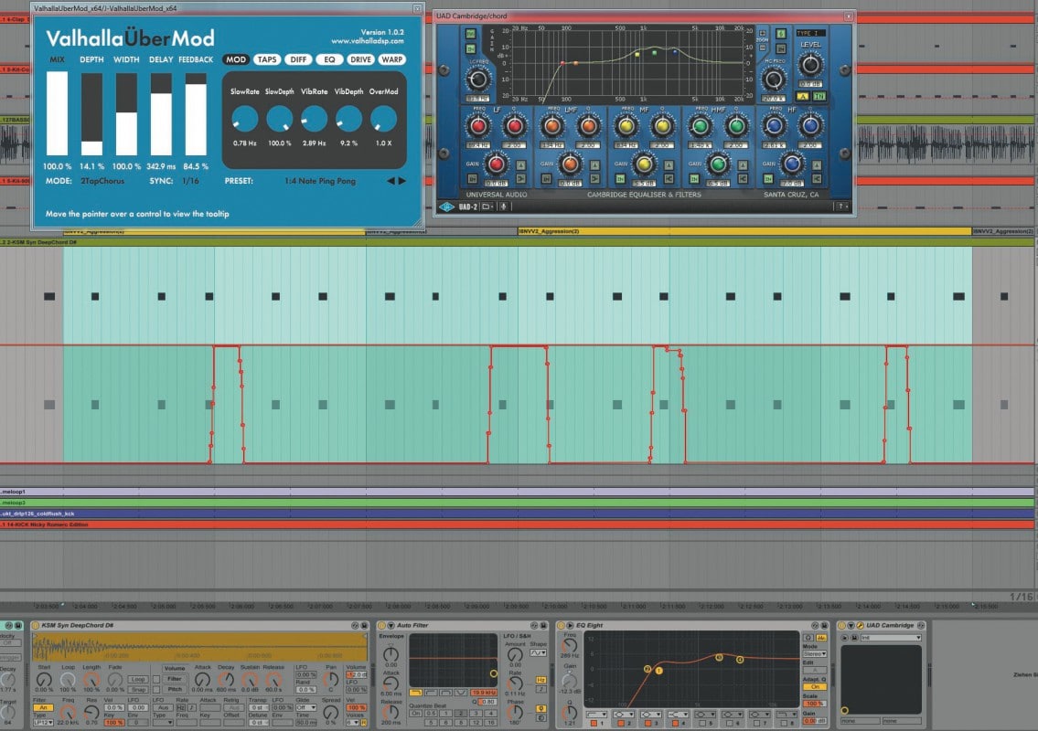Set Auto Filter LFO to note sync
This screenshot has height=731, width=1038.
click(x=540, y=689)
